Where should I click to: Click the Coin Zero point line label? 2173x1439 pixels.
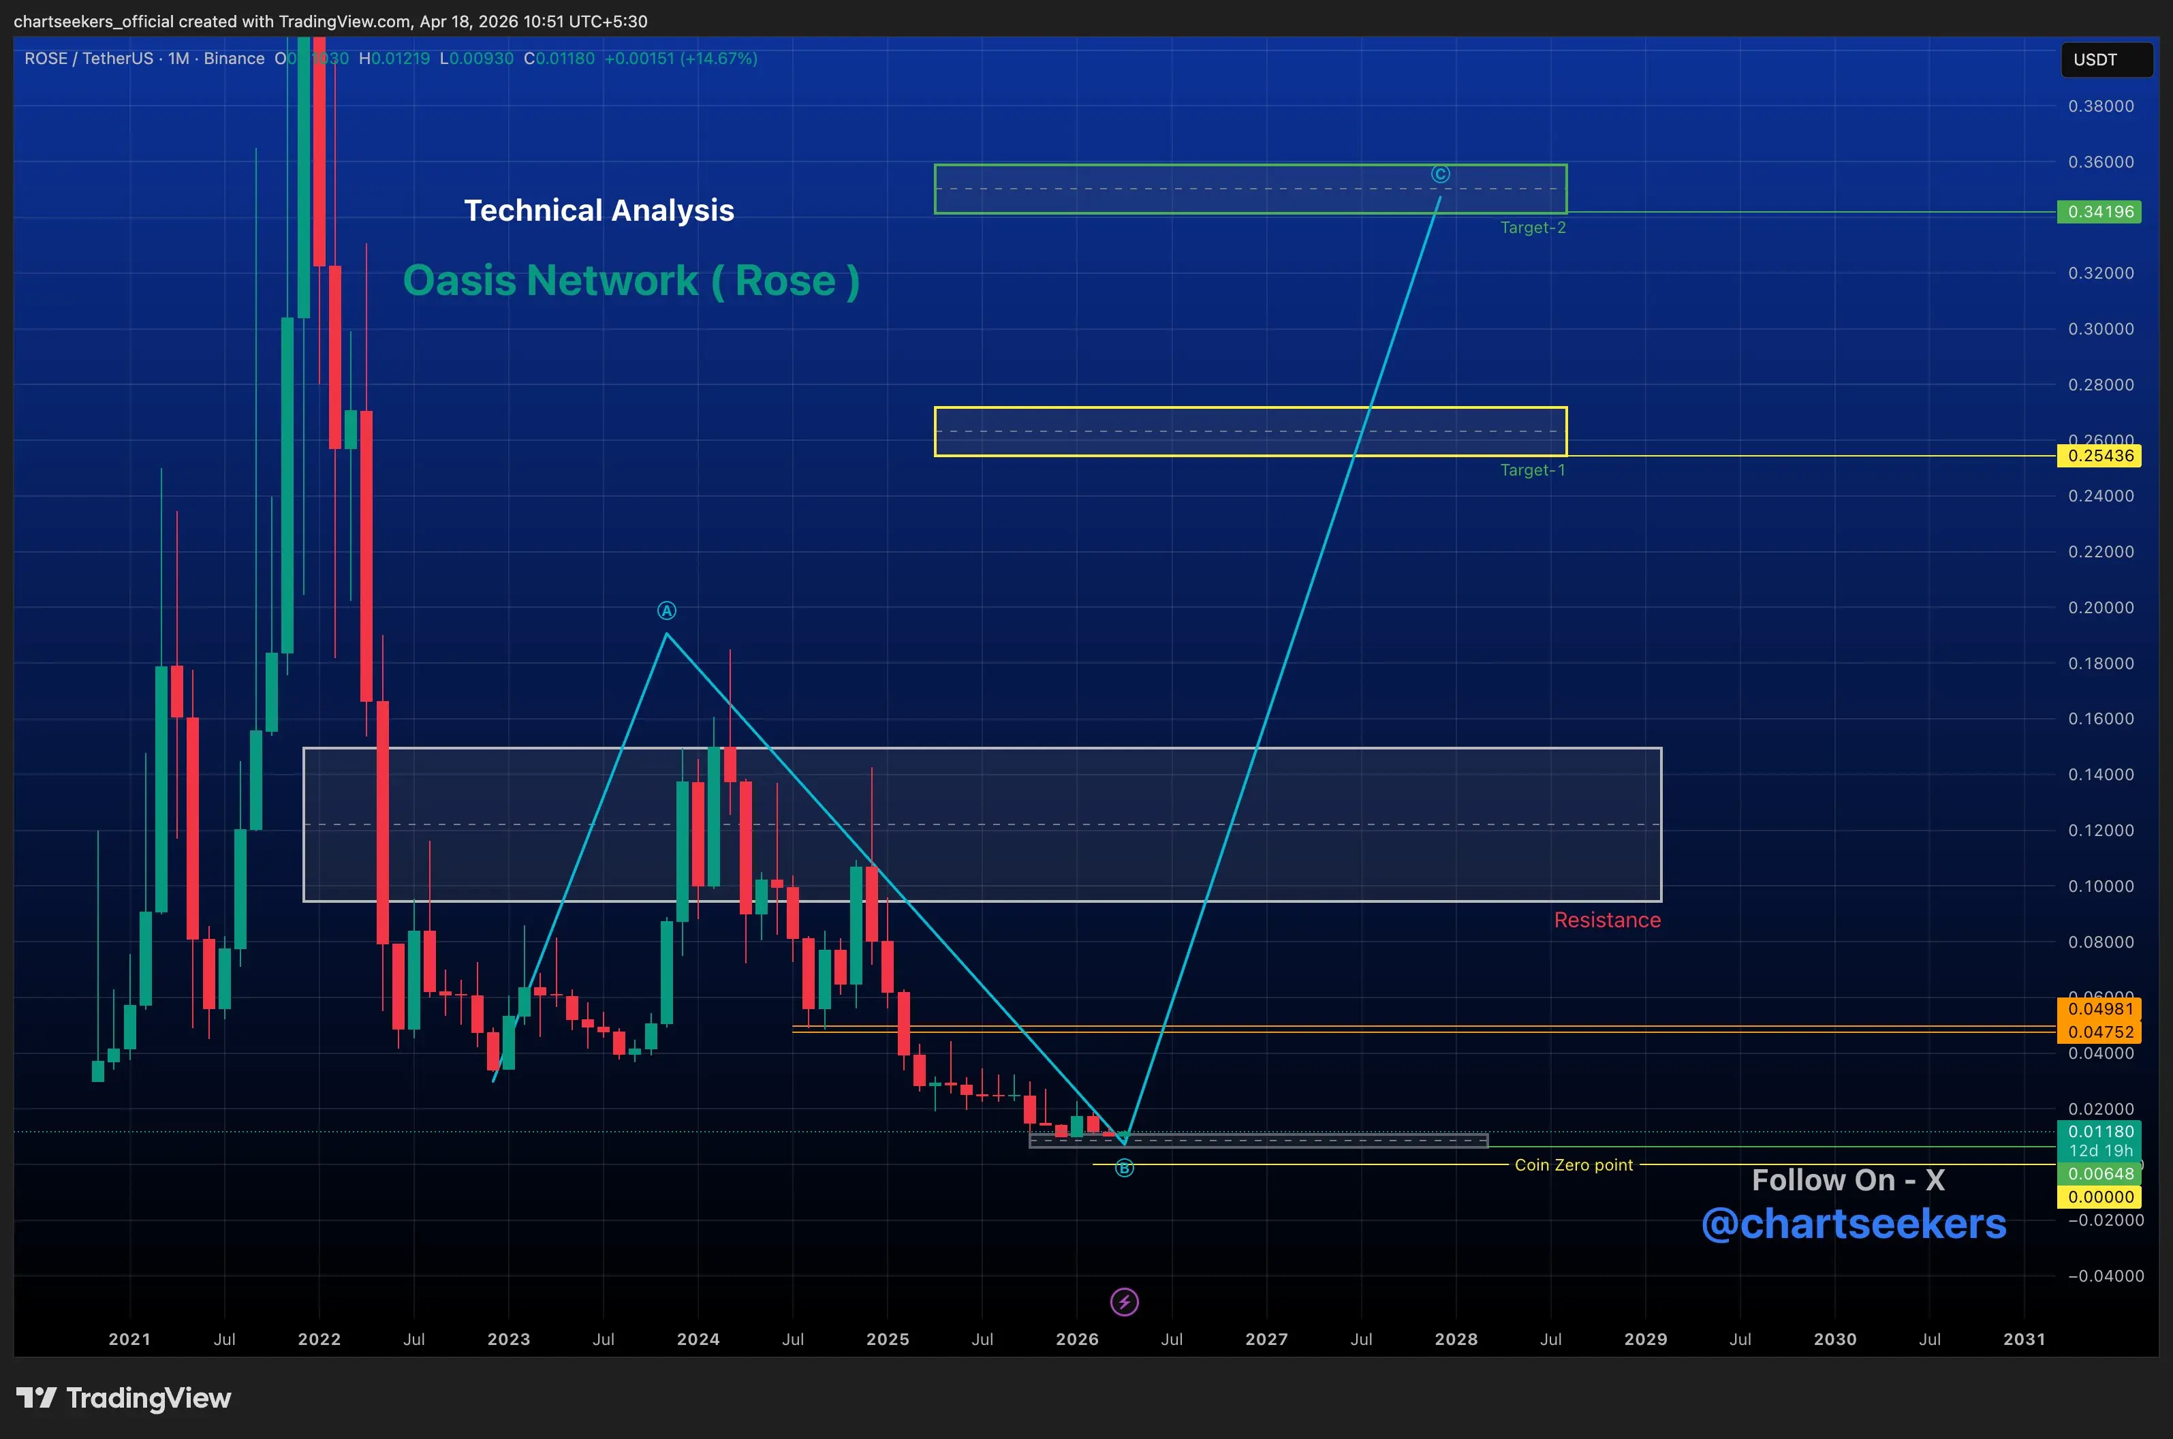coord(1573,1164)
